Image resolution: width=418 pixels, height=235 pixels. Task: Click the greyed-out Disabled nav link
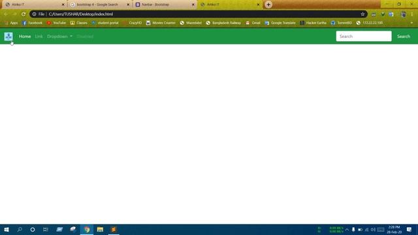85,37
